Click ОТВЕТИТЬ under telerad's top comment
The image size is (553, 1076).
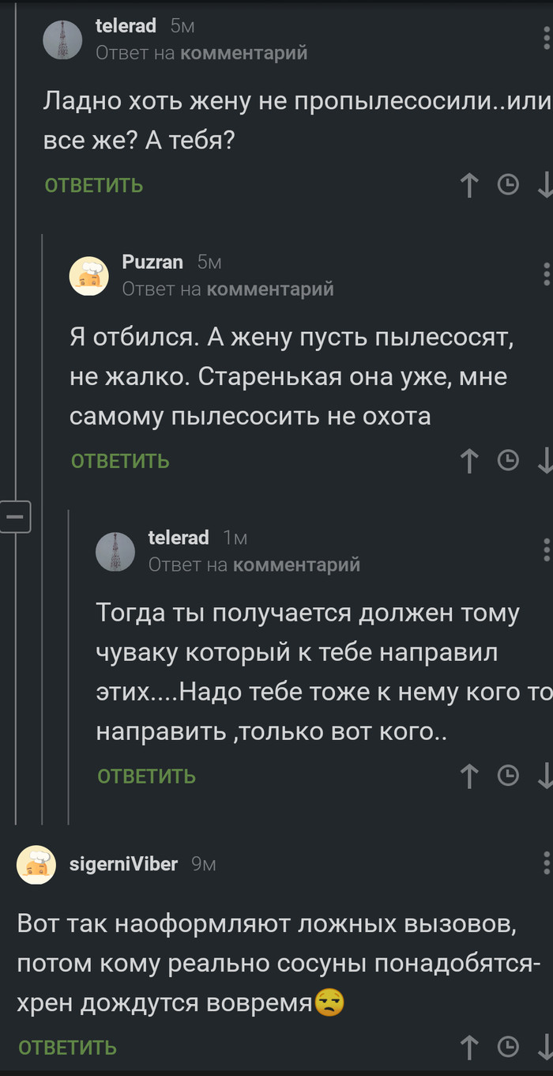[x=93, y=184]
